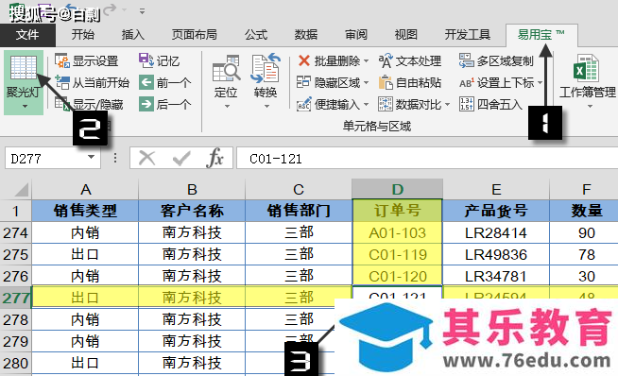This screenshot has height=376, width=618.
Task: Click the 产品货号 header cell
Action: click(x=496, y=211)
